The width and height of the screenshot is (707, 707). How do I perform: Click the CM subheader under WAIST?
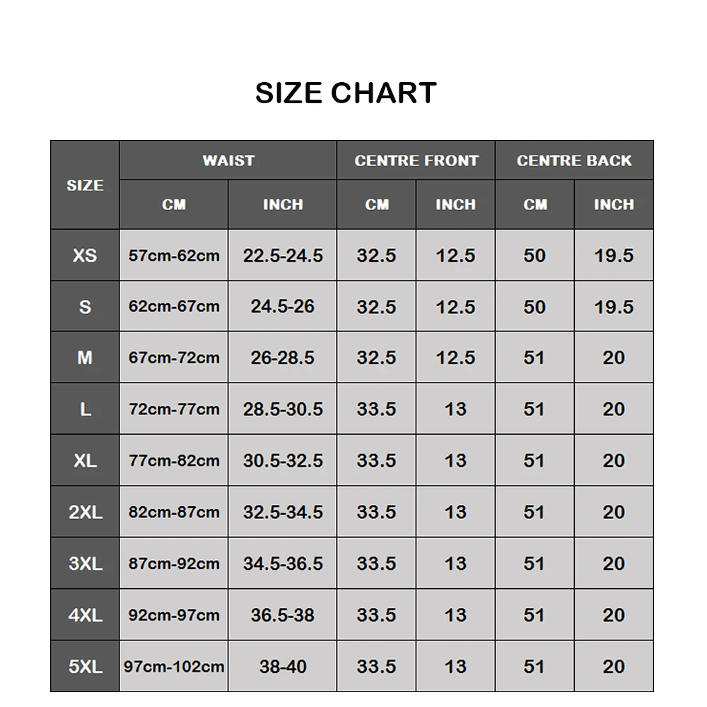(174, 204)
